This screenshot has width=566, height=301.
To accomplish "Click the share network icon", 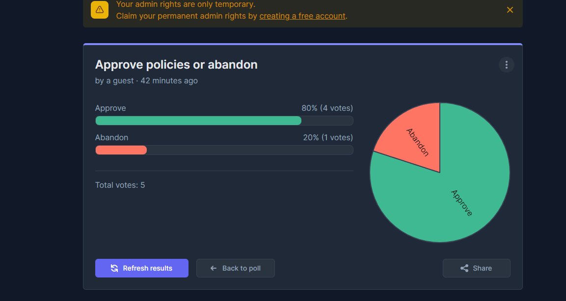I will [464, 268].
